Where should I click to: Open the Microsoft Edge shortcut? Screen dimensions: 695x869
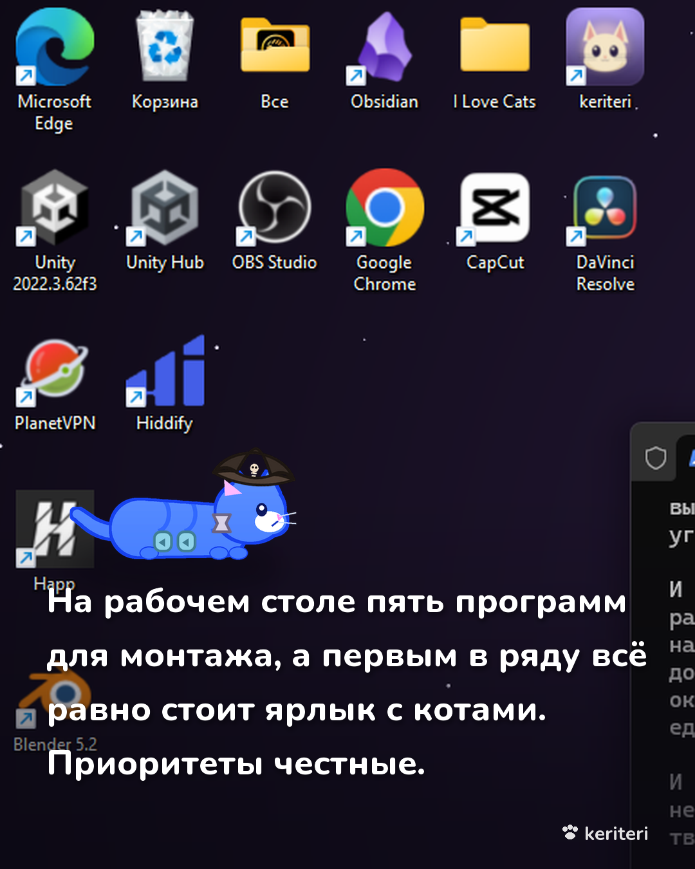[55, 46]
